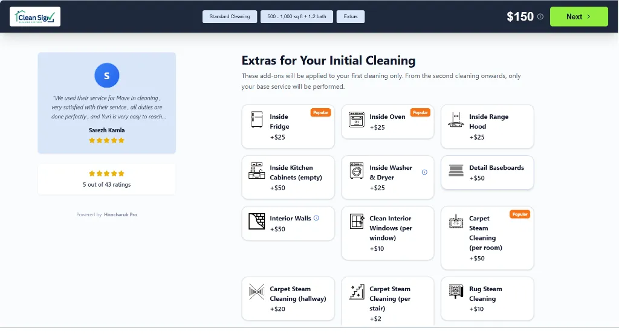Click the reviewer name Sarezh Kamla

click(106, 130)
